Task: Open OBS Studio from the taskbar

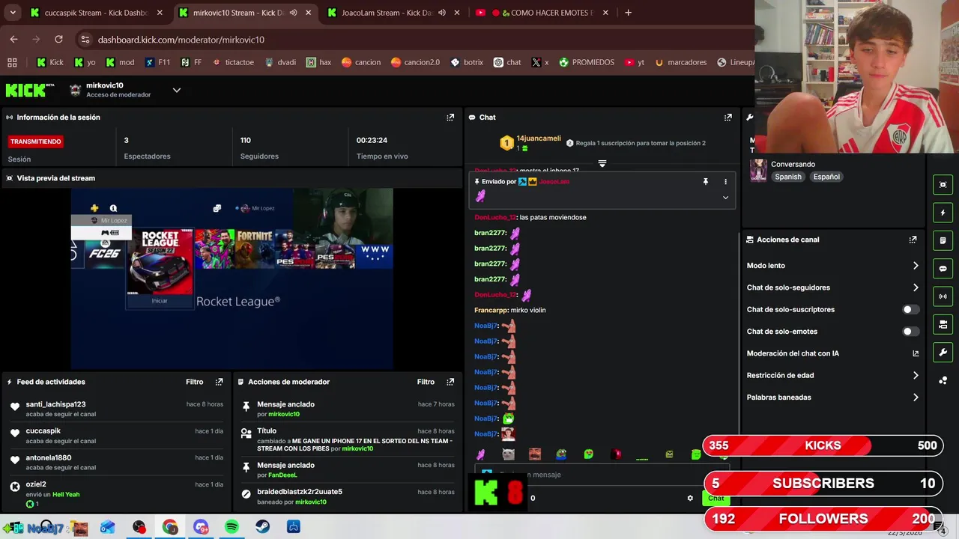Action: pos(139,527)
